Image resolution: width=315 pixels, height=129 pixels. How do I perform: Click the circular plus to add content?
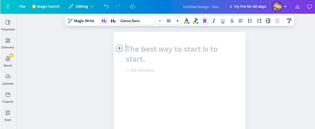pos(120,48)
